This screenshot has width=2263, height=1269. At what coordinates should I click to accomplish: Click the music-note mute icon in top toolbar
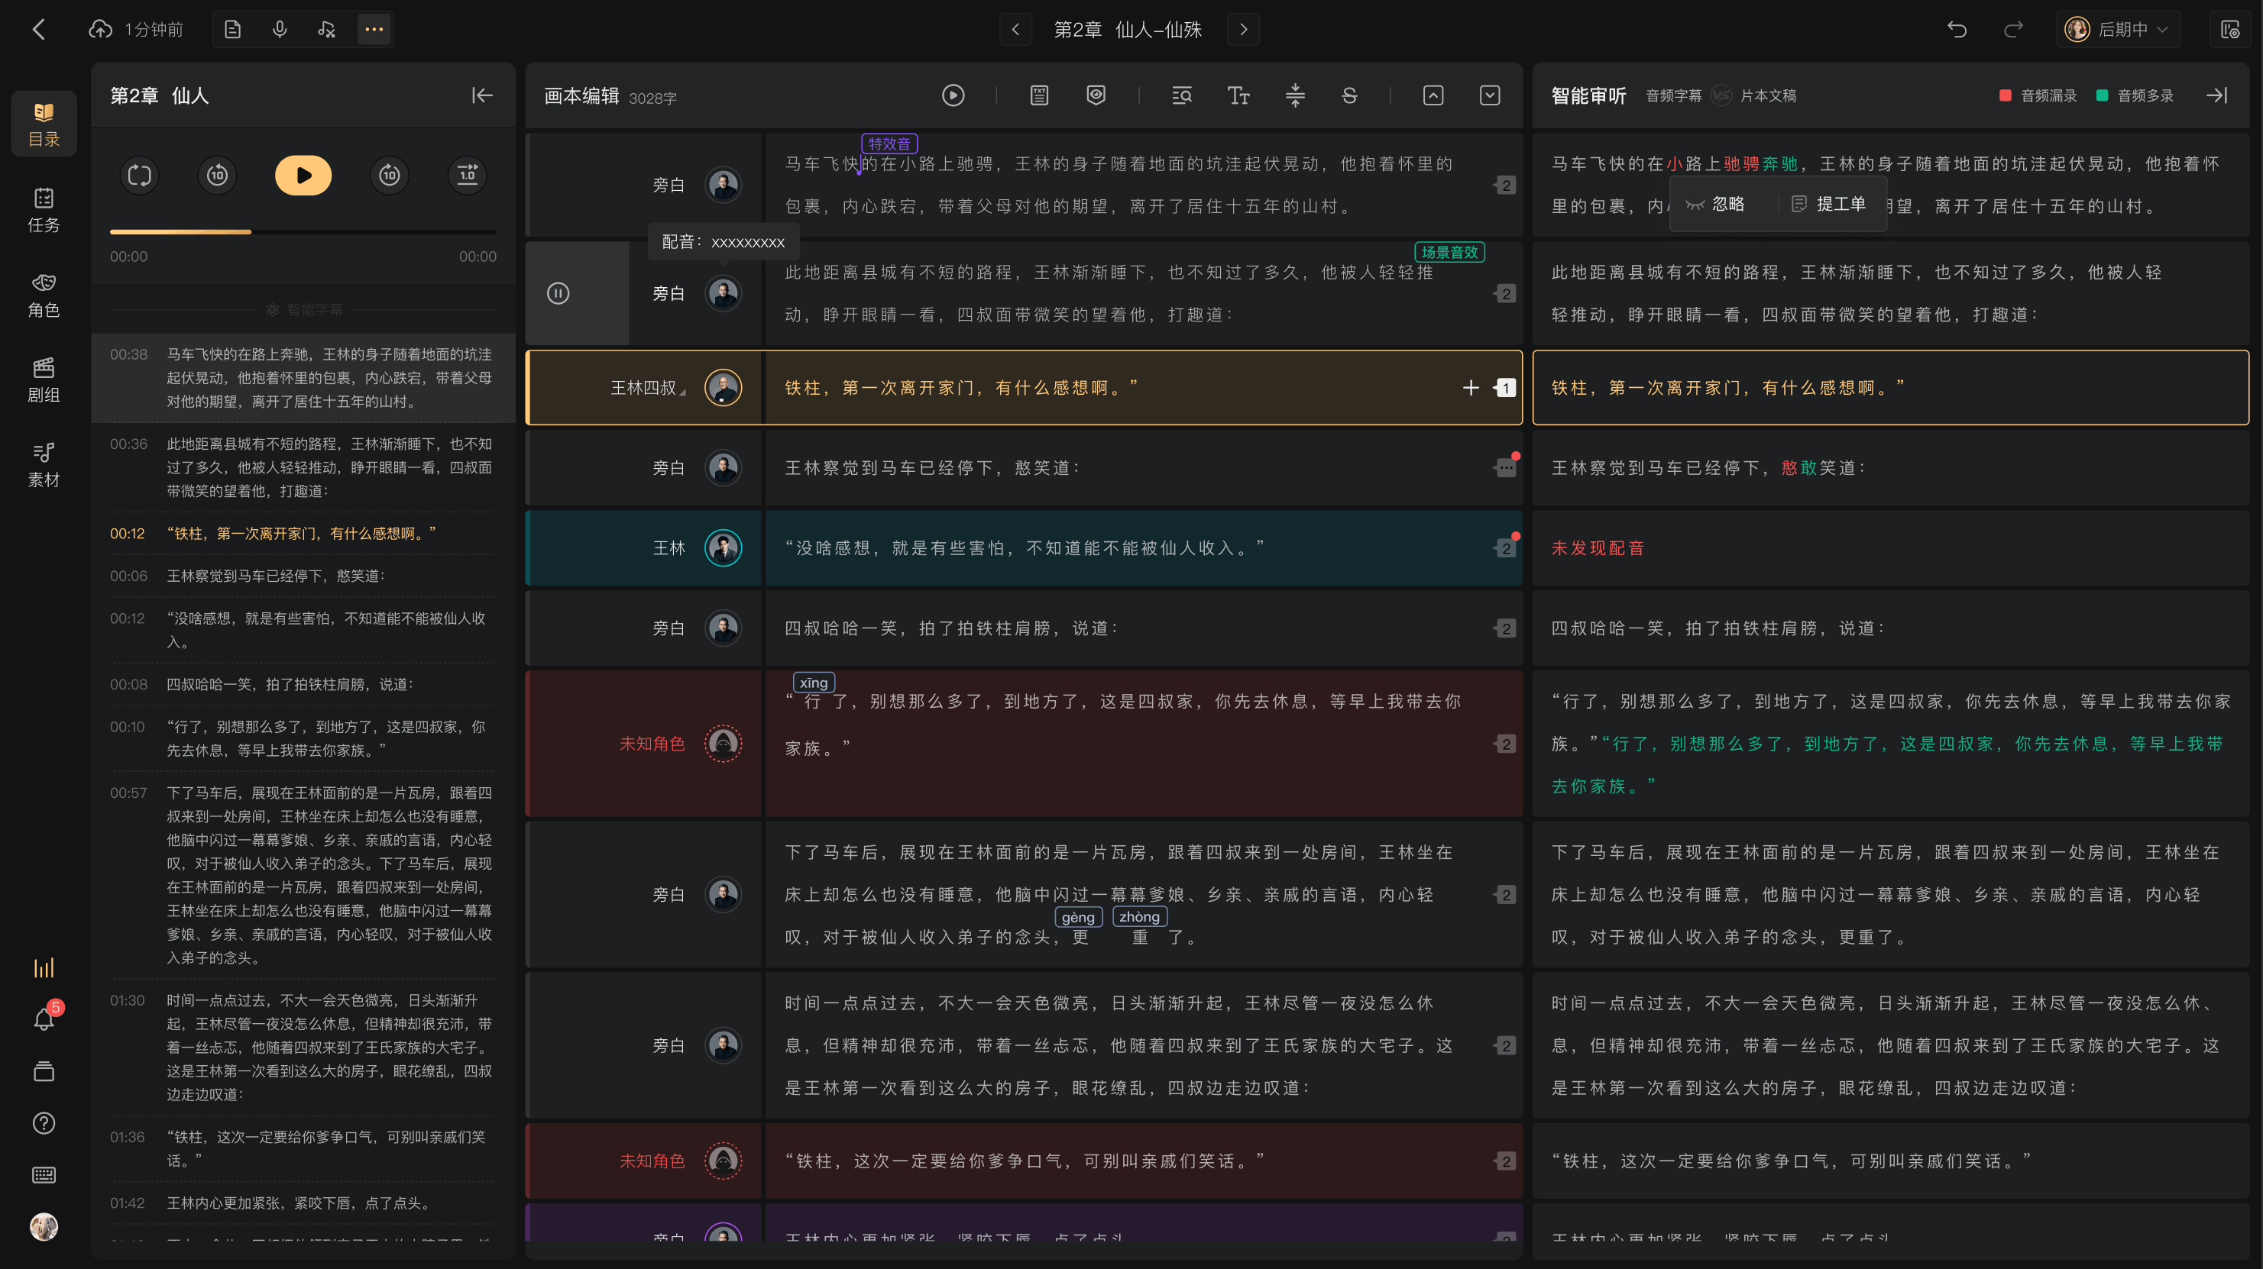(x=327, y=29)
